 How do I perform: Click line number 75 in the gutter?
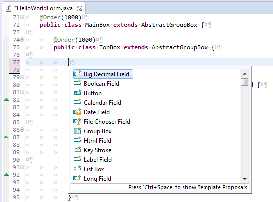pyautogui.click(x=16, y=47)
